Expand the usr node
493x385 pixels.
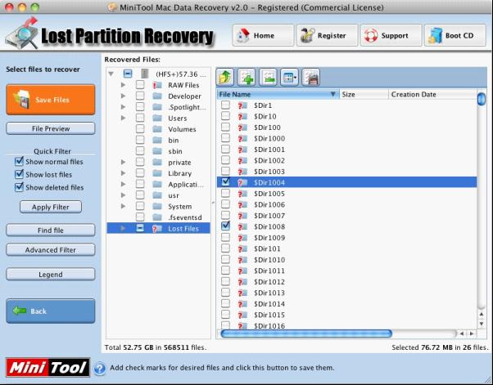(x=123, y=195)
